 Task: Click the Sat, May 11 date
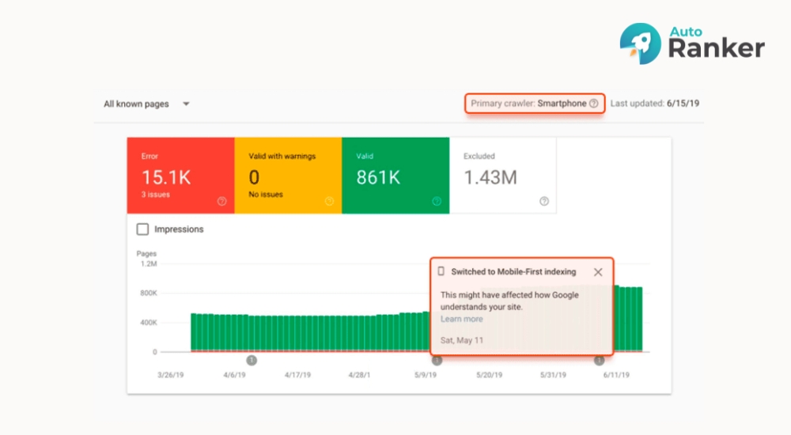coord(462,341)
